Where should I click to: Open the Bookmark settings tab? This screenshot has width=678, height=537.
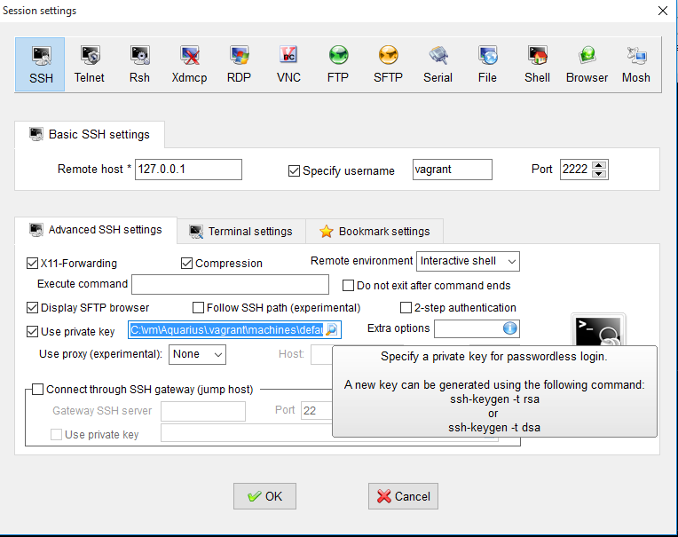coord(374,232)
